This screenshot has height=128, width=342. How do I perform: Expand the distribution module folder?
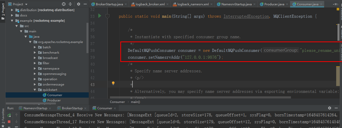point(12,10)
